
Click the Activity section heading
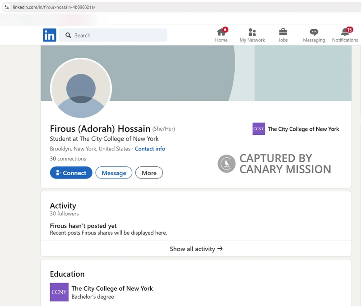tap(63, 206)
